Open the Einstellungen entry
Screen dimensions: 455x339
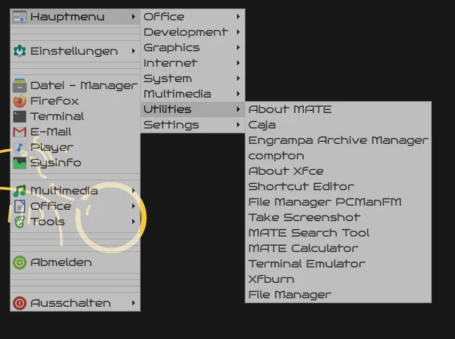point(75,51)
